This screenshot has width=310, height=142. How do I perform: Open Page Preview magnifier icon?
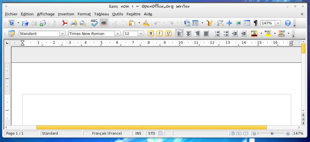click(x=82, y=23)
